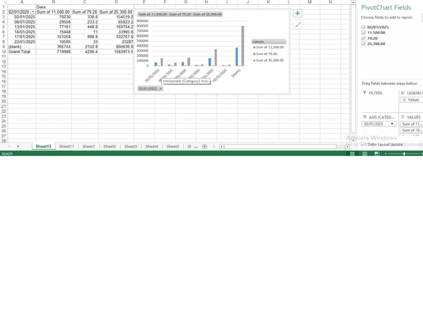The height and width of the screenshot is (317, 423).
Task: Select the Grand Total cell A10
Action: click(22, 52)
